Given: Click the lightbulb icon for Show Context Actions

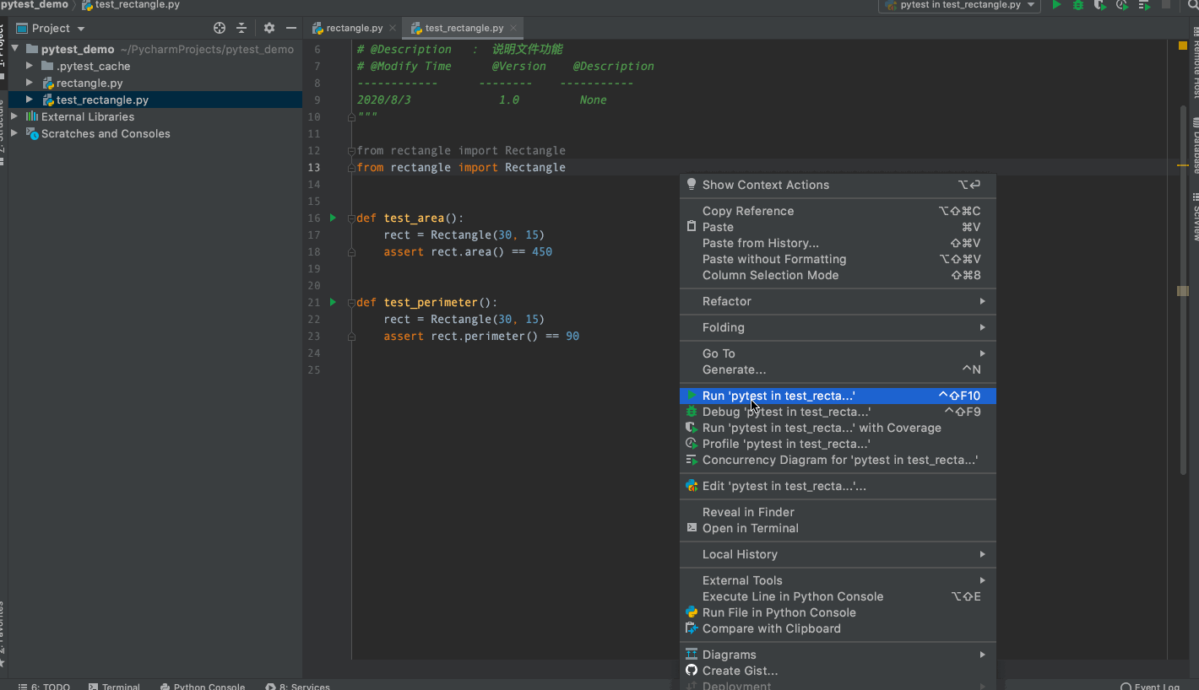Looking at the screenshot, I should 692,185.
